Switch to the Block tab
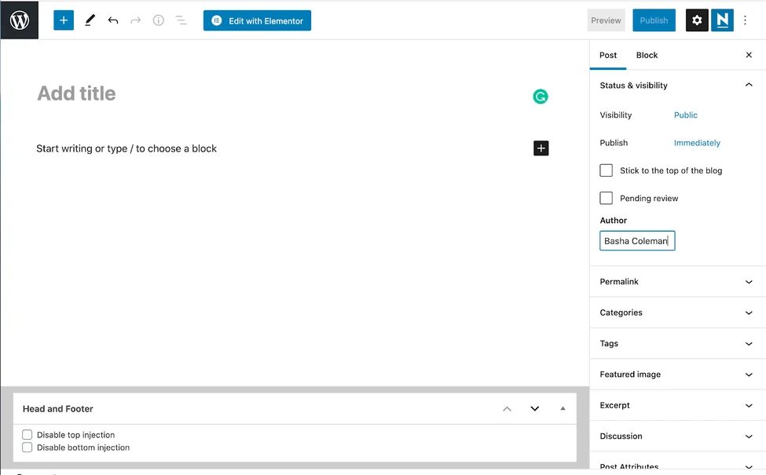 pyautogui.click(x=647, y=55)
